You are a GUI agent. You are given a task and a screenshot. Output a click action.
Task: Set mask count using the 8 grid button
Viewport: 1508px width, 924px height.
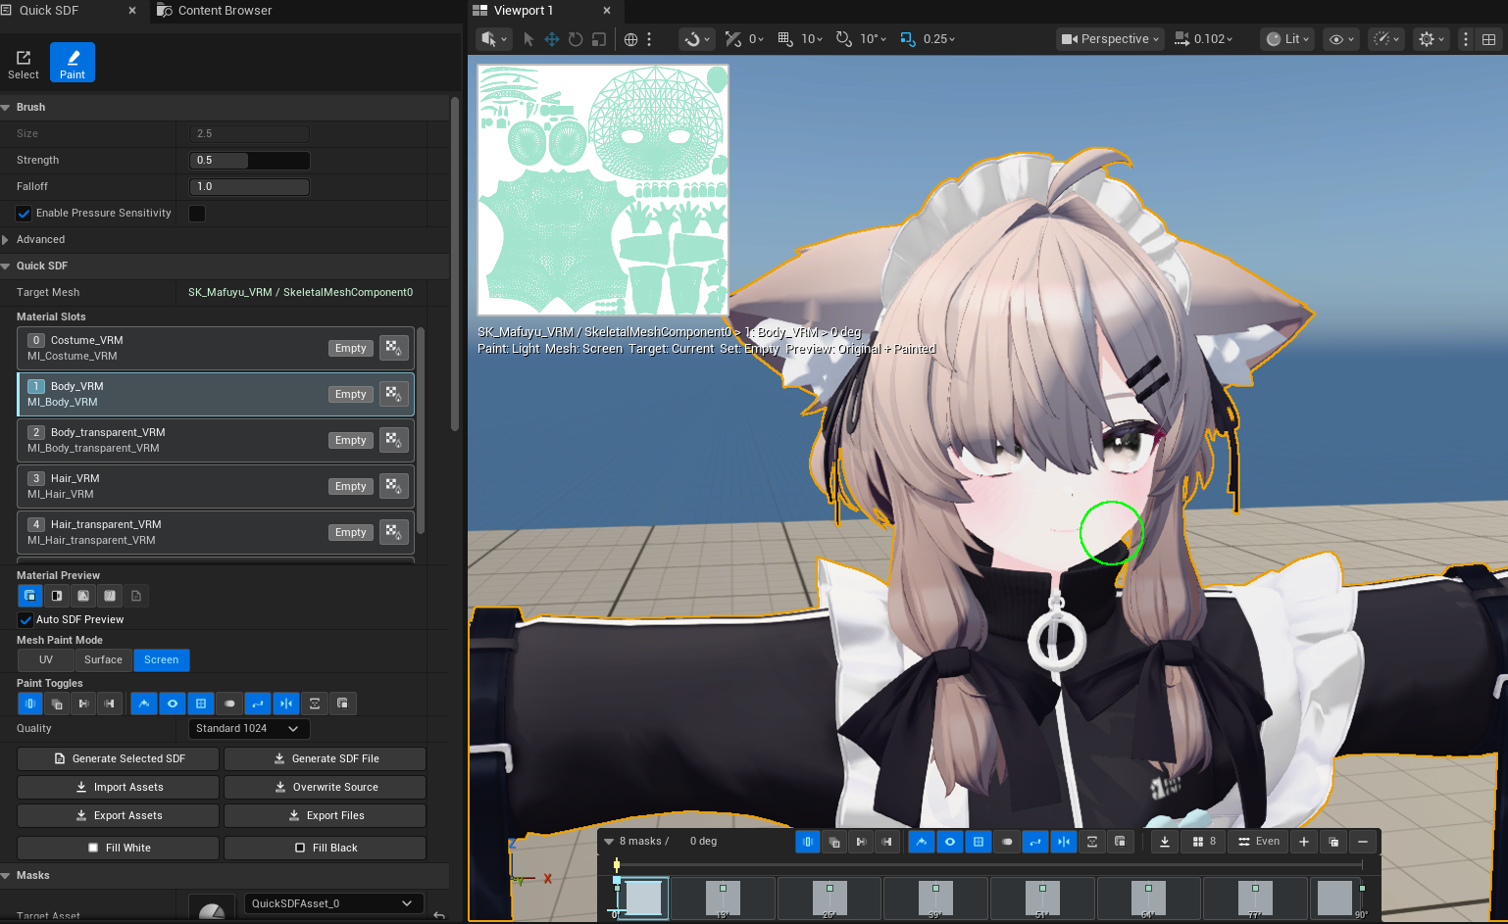pos(1204,842)
